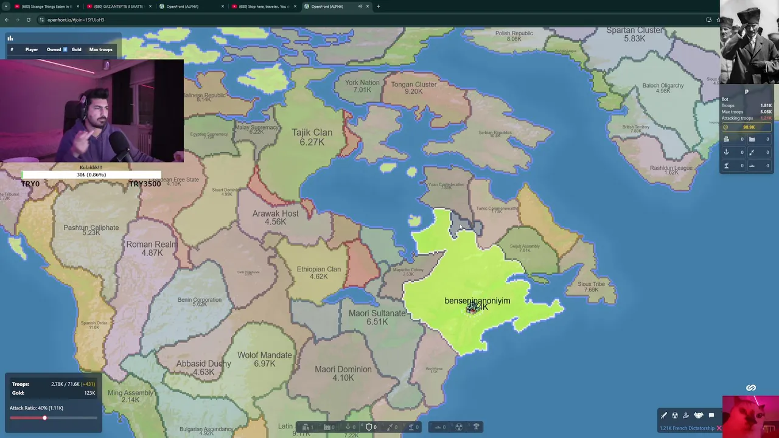
Task: Select the Atom Bomb radiation icon in toolbar
Action: tap(459, 427)
